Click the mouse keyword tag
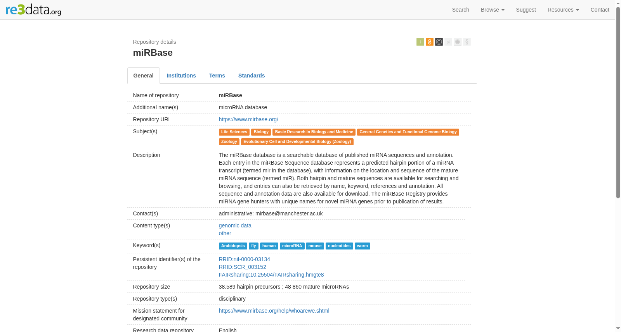Screen dimensions: 621x332 (315, 246)
